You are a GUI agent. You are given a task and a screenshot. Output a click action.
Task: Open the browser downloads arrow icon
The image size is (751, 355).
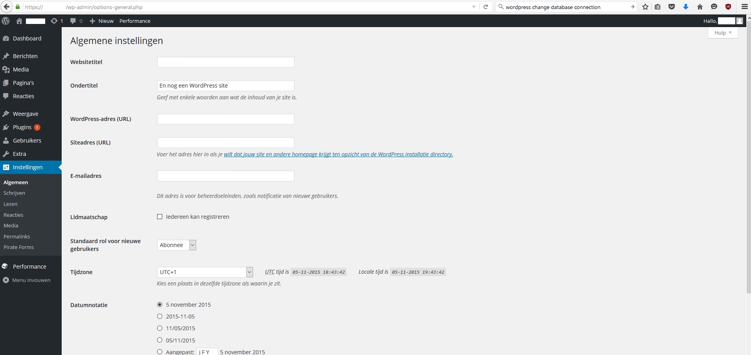point(686,7)
